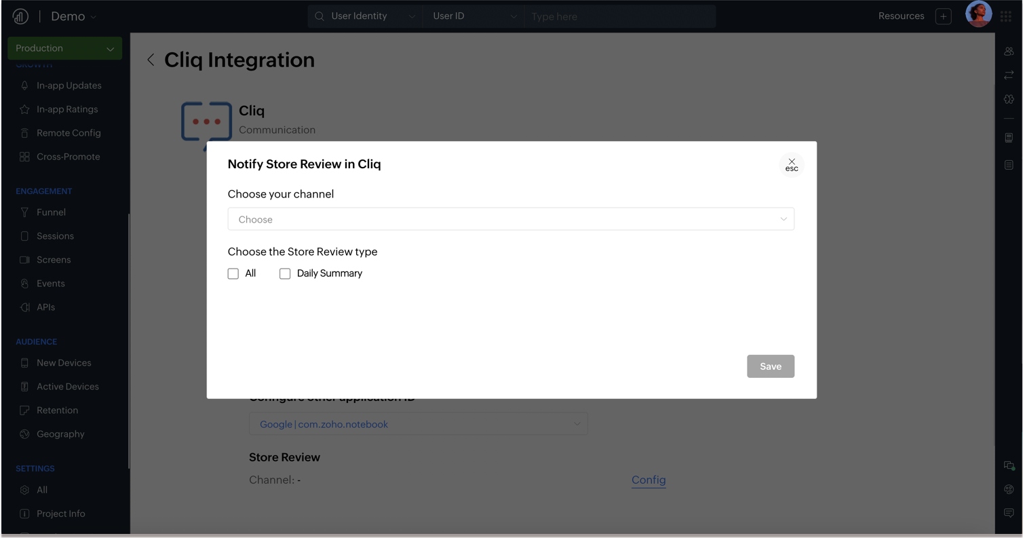
Task: Click the Screens icon in the sidebar
Action: click(x=24, y=260)
